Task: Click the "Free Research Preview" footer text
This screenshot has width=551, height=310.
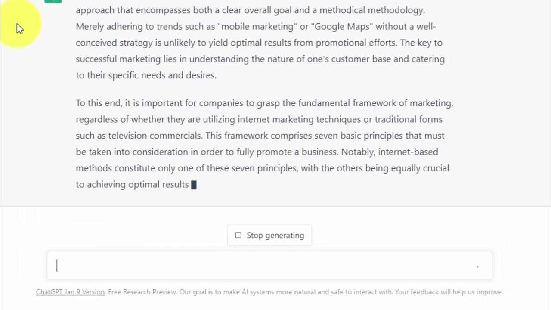Action: pyautogui.click(x=142, y=292)
